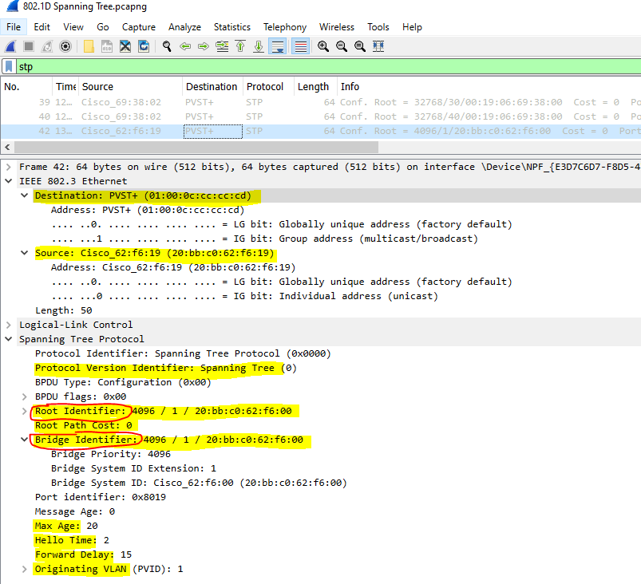Select packet number 39 in the list
The height and width of the screenshot is (584, 641).
click(321, 102)
